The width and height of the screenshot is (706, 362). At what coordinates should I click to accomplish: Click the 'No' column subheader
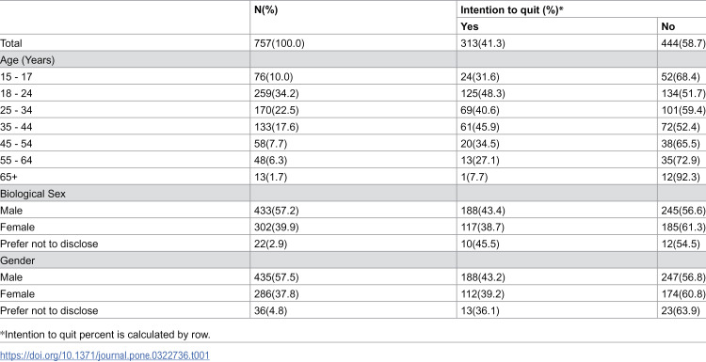coord(667,26)
